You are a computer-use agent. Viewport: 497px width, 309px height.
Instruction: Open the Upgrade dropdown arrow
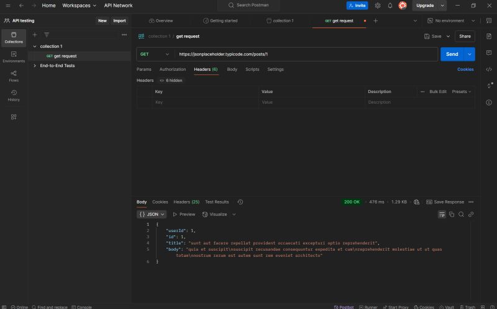(x=442, y=6)
